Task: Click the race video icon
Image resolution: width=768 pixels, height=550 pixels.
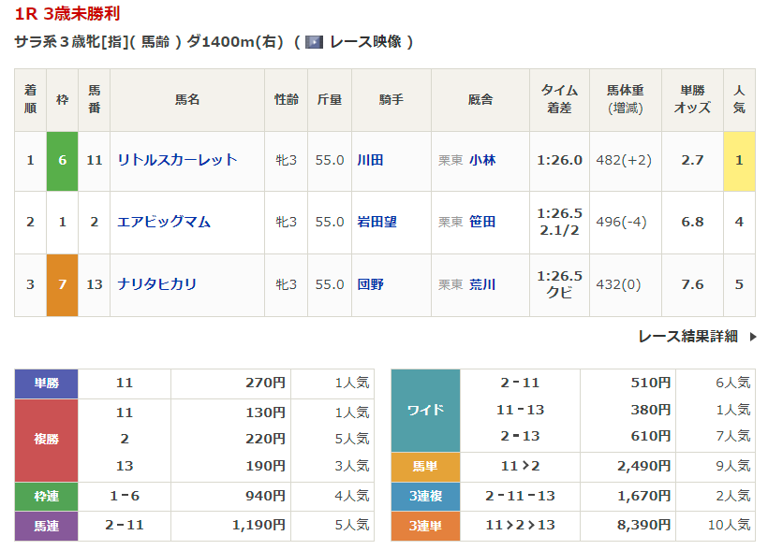Action: click(x=314, y=42)
